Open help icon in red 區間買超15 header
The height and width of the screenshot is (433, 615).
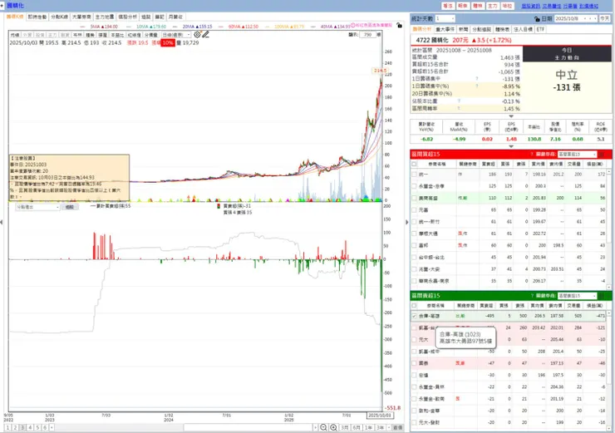point(532,154)
